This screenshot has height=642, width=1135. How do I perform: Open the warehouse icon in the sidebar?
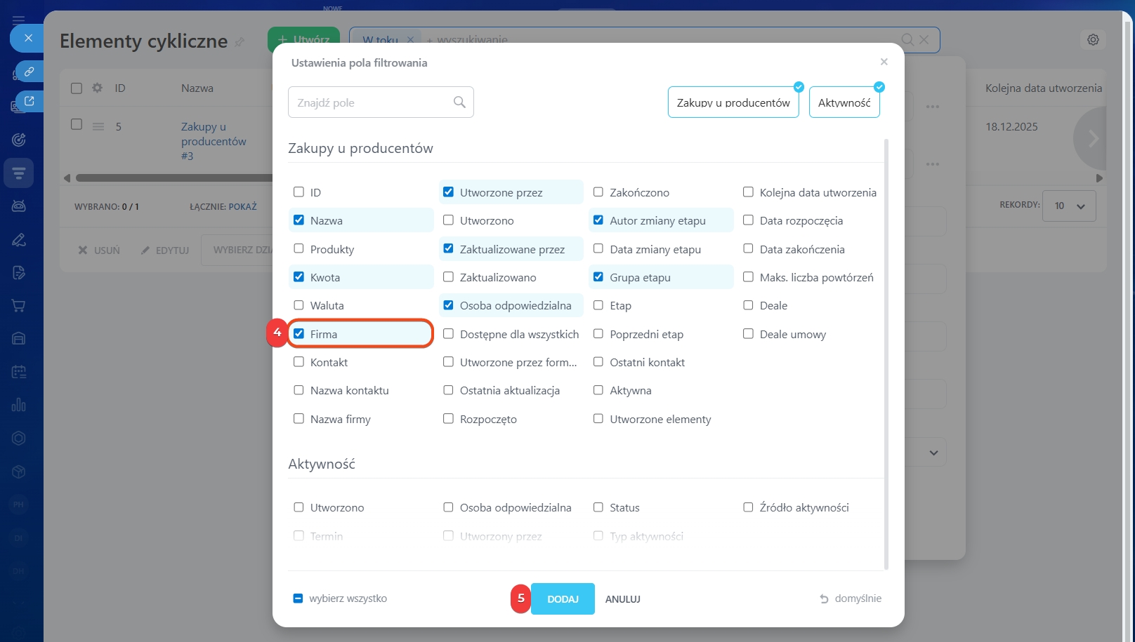point(19,339)
